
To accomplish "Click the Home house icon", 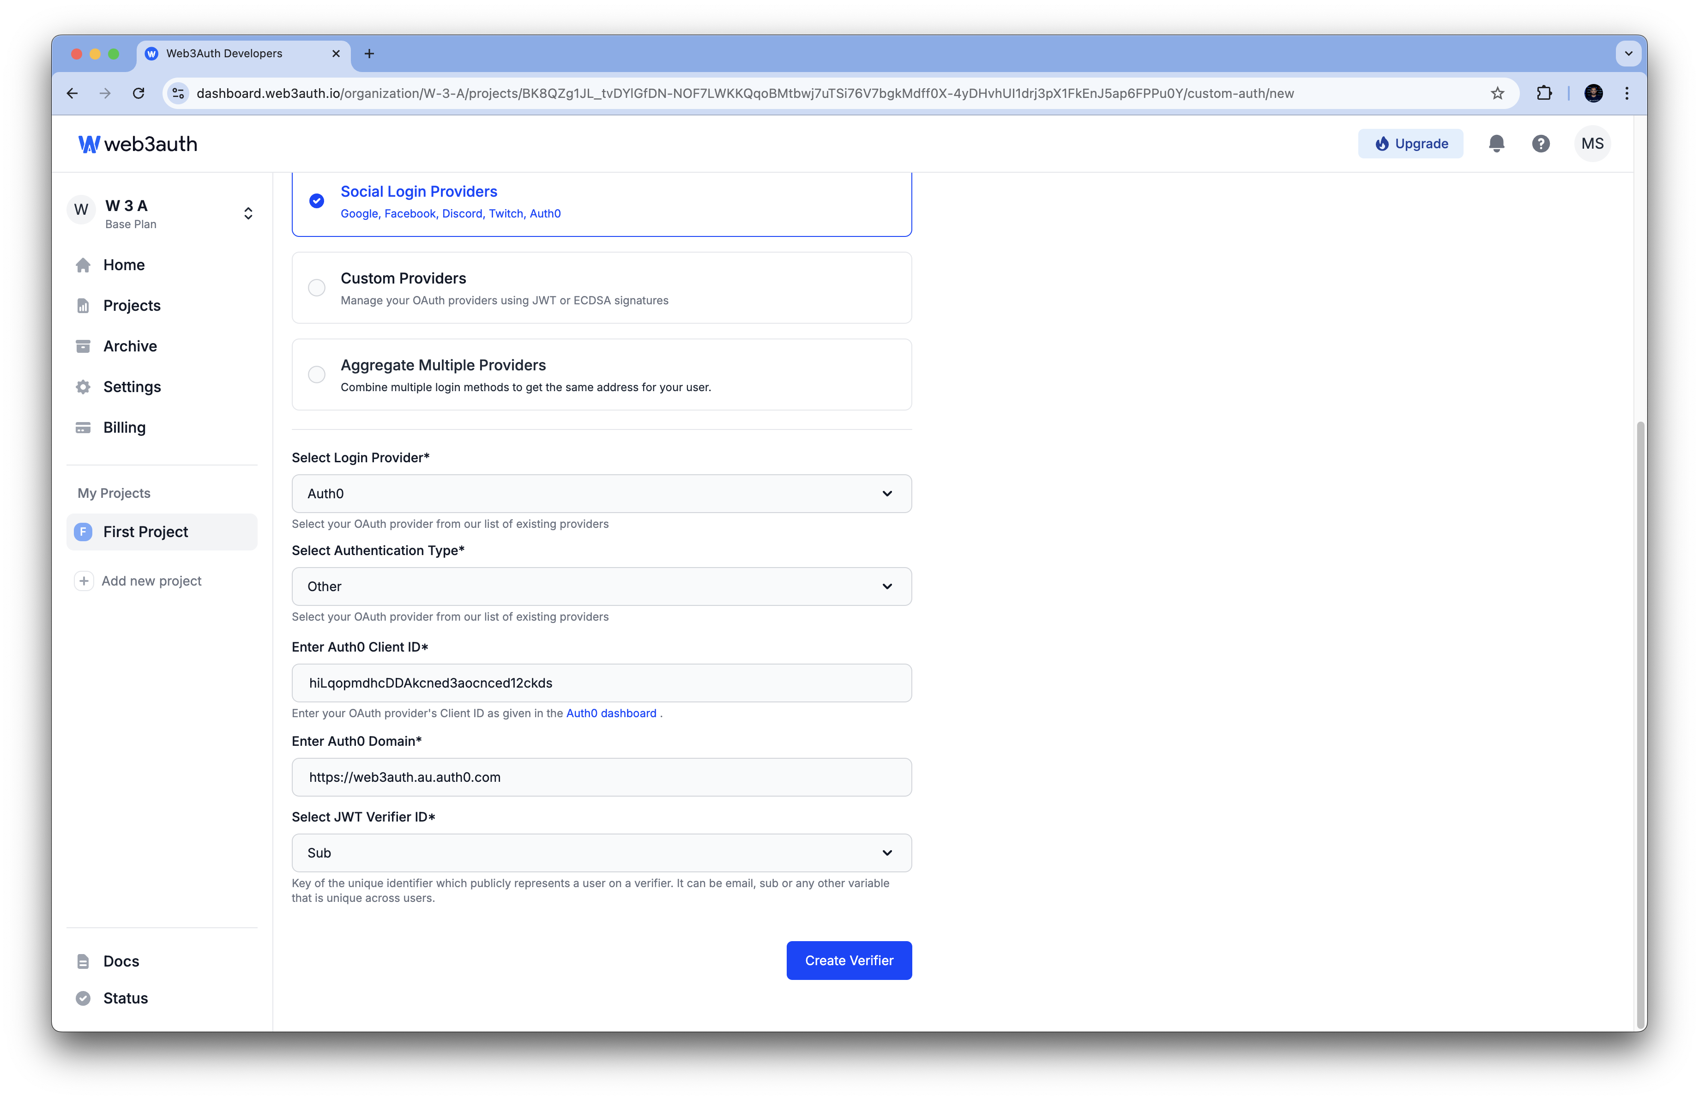I will tap(84, 266).
